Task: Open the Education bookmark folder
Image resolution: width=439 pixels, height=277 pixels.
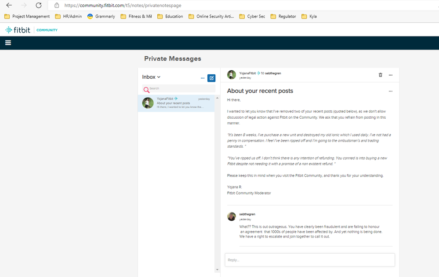Action: (170, 17)
